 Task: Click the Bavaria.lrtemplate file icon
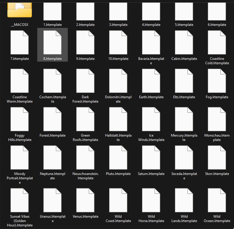(151, 42)
